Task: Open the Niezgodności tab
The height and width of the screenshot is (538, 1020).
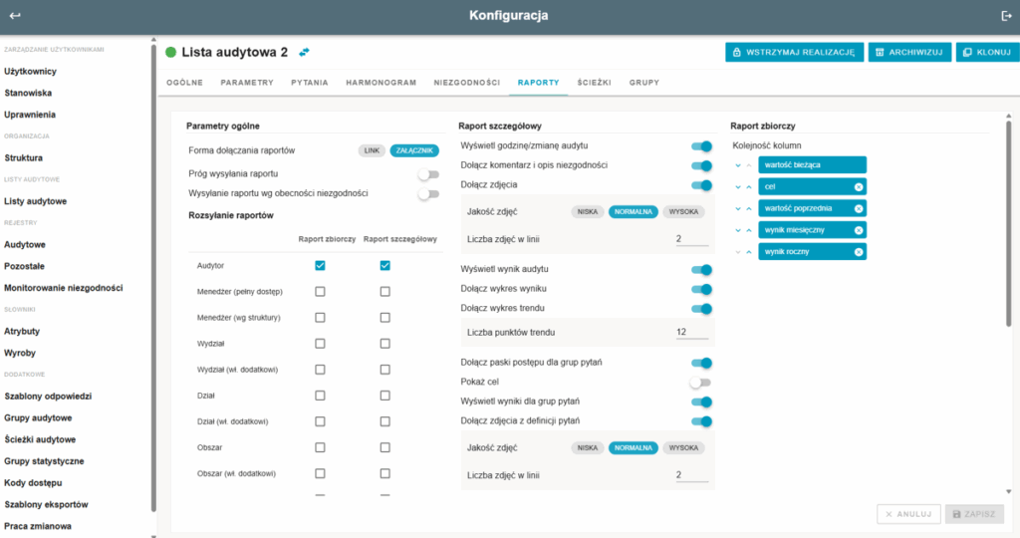Action: pos(466,83)
